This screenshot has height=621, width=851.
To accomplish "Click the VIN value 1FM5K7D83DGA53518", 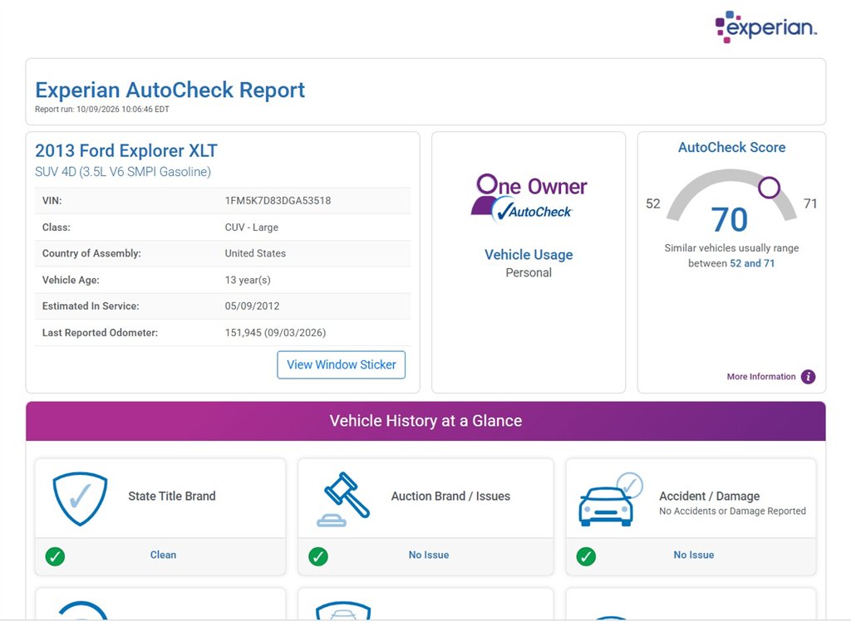I will pyautogui.click(x=278, y=201).
